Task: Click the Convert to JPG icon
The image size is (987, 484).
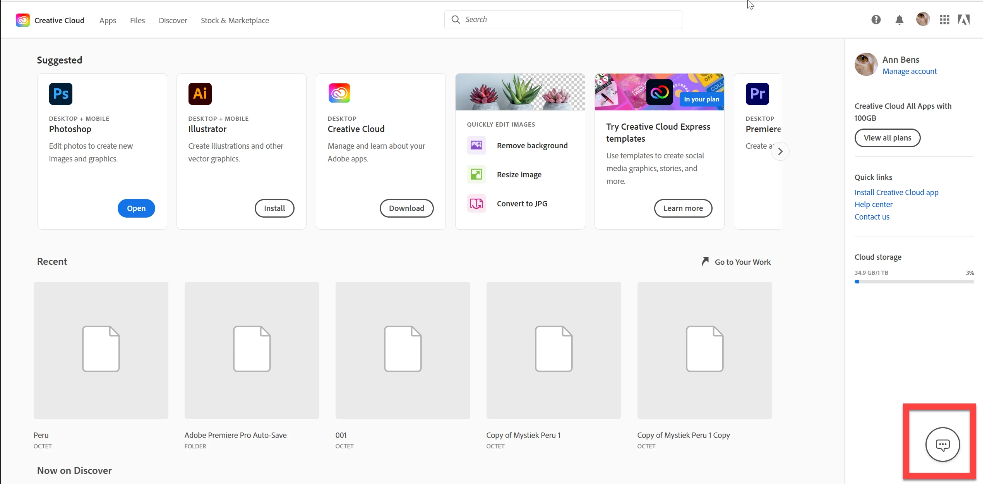Action: pos(476,203)
